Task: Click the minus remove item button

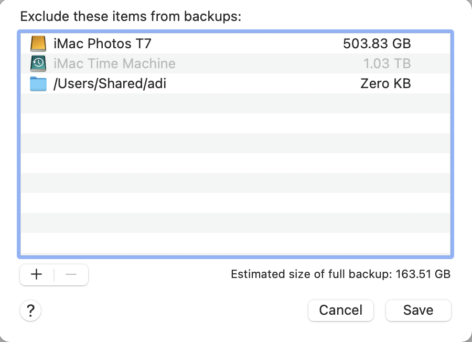Action: coord(71,274)
